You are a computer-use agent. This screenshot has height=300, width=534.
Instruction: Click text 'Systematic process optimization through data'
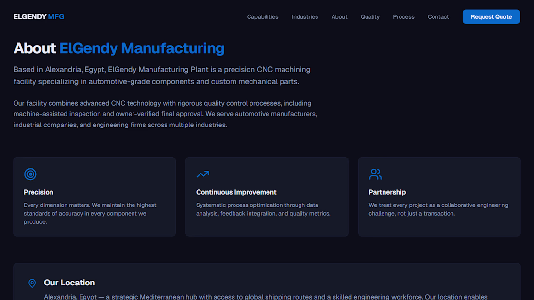coord(263,209)
